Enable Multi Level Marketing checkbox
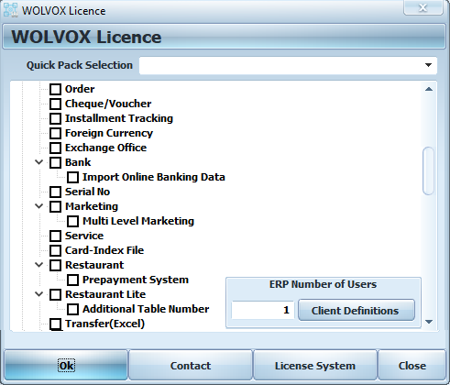This screenshot has width=450, height=385. pyautogui.click(x=72, y=221)
